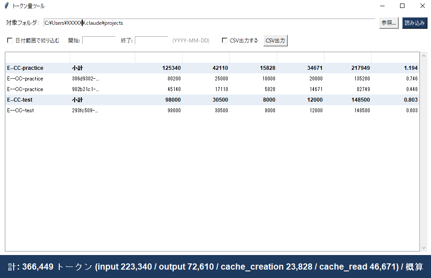Screen dimensions: 431x278
Task: Click the value 82749 in the table
Action: point(363,89)
